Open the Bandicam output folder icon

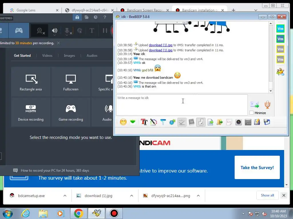click(x=86, y=17)
